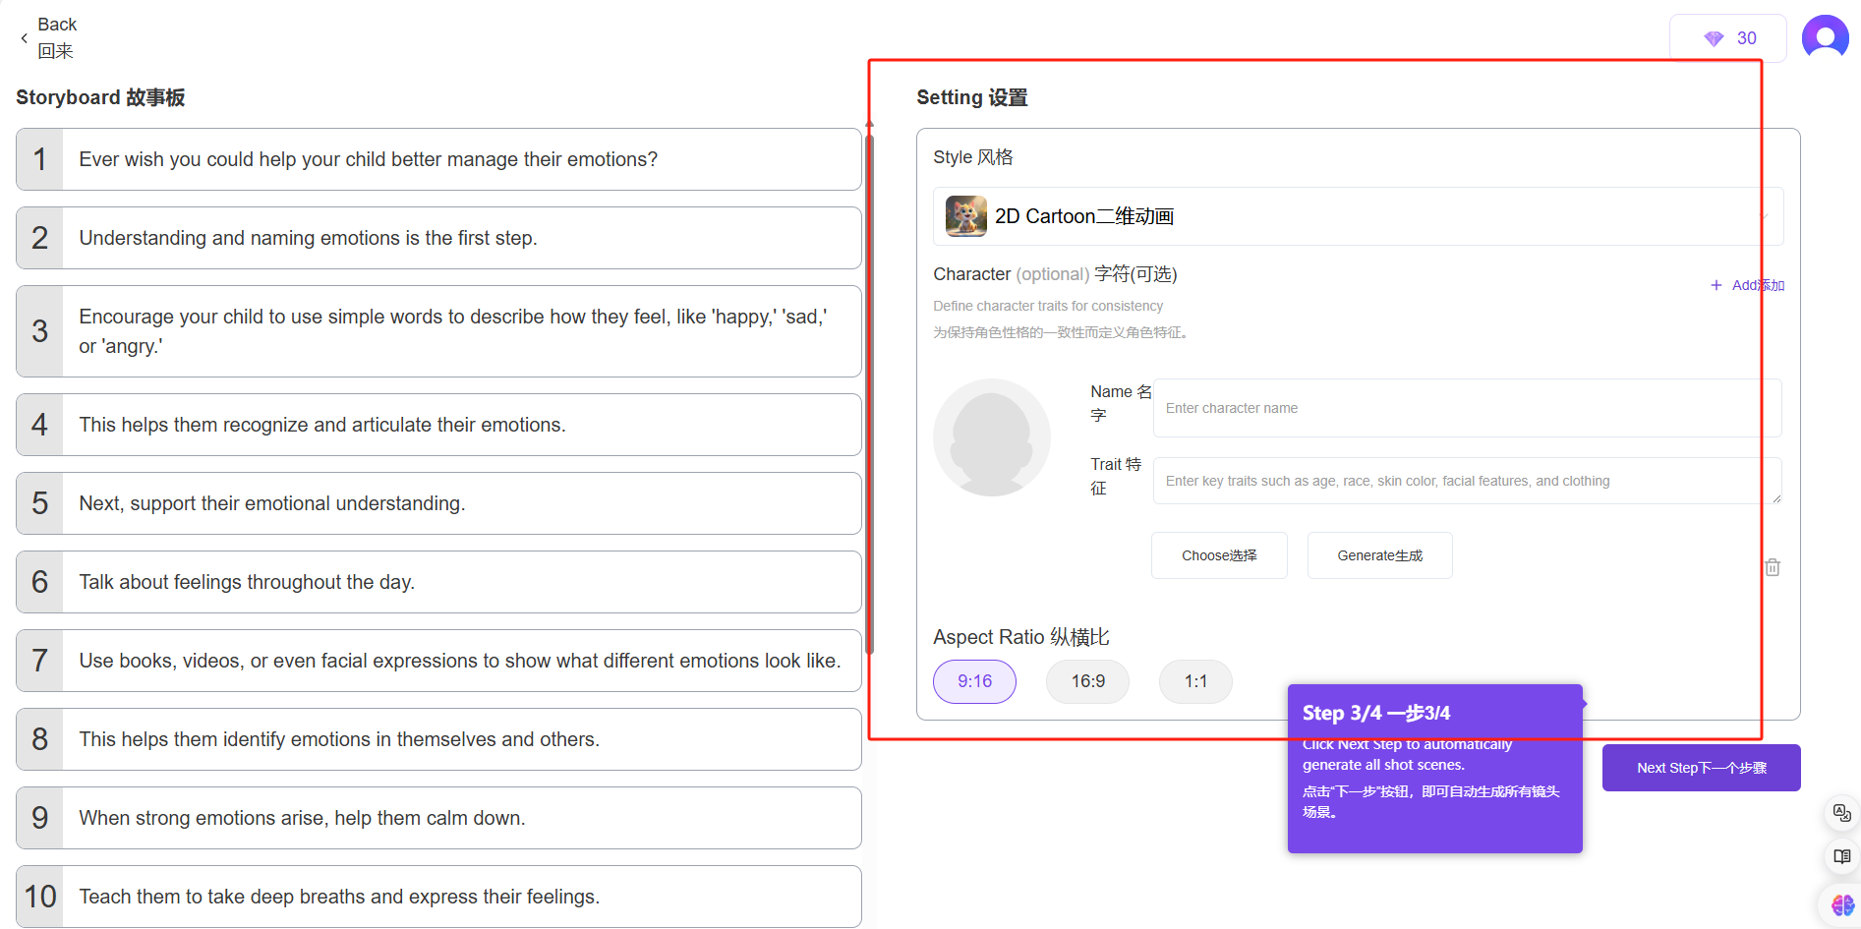Click the translate icon on right edge
Viewport: 1861px width, 929px height.
point(1841,813)
